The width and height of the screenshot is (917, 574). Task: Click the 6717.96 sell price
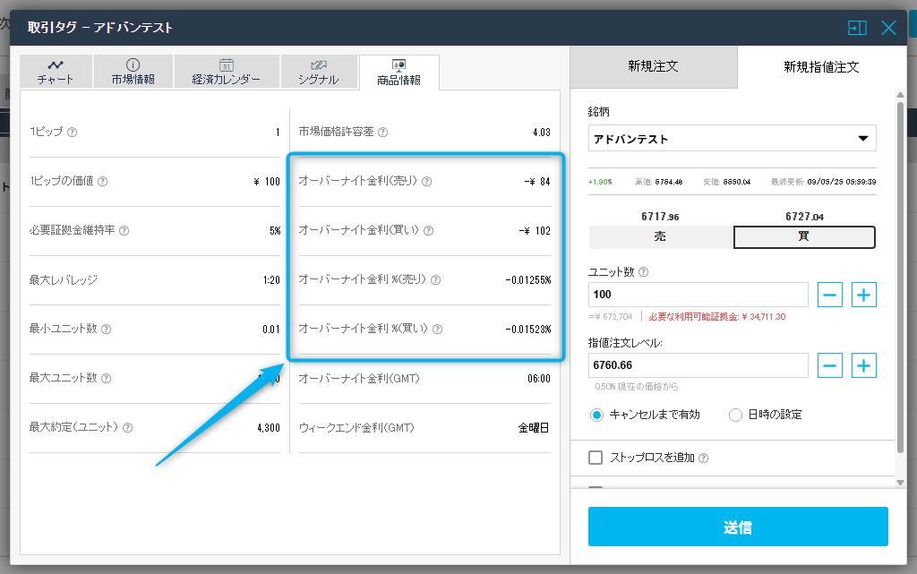pyautogui.click(x=660, y=217)
